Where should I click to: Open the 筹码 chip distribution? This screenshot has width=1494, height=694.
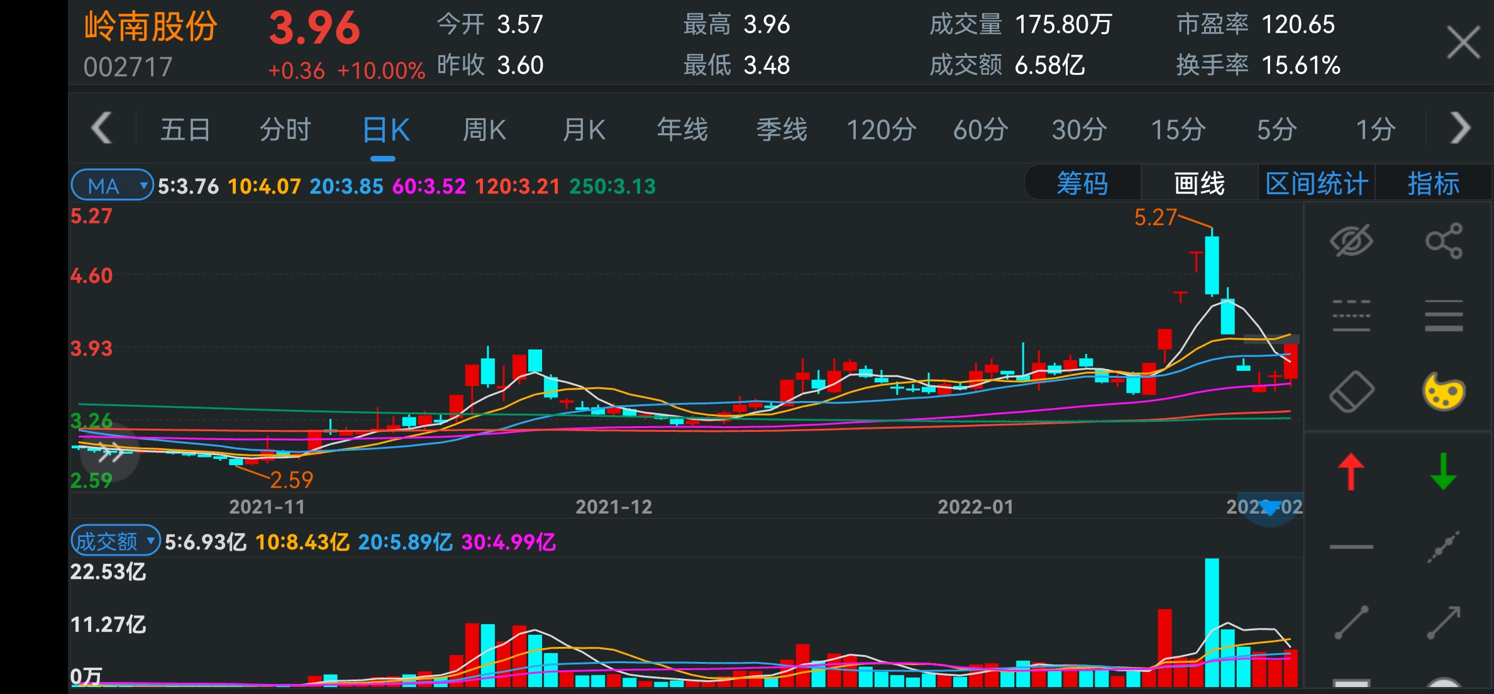(1082, 184)
